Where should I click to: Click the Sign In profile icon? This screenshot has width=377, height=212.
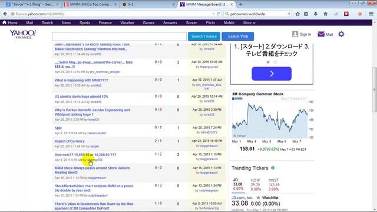[295, 34]
